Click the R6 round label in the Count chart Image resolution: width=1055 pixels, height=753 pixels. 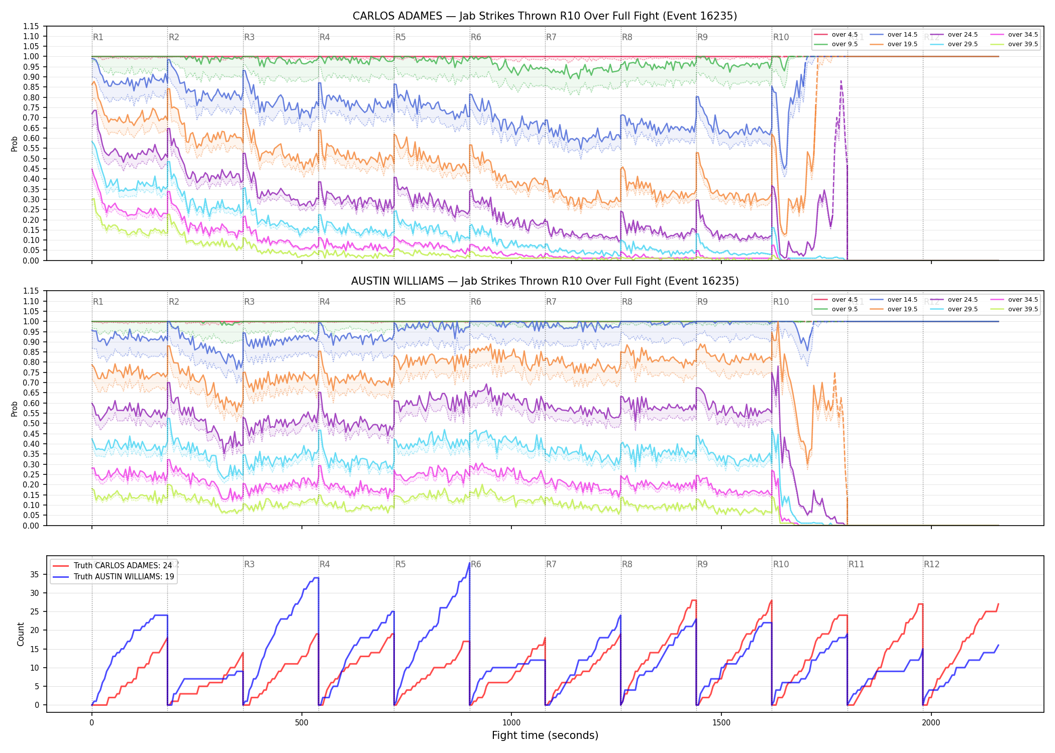pos(476,564)
